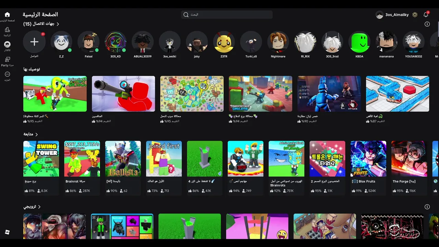
Task: Click the info icon beside connections header
Action: [x=427, y=24]
